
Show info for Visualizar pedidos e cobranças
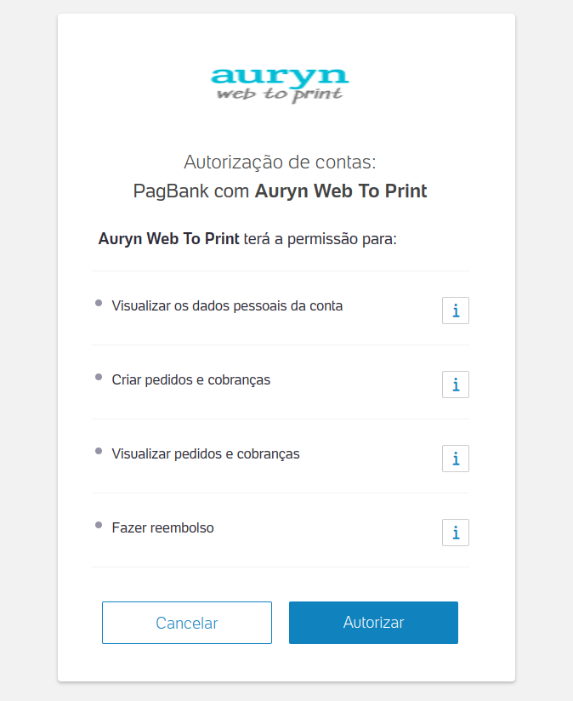455,459
